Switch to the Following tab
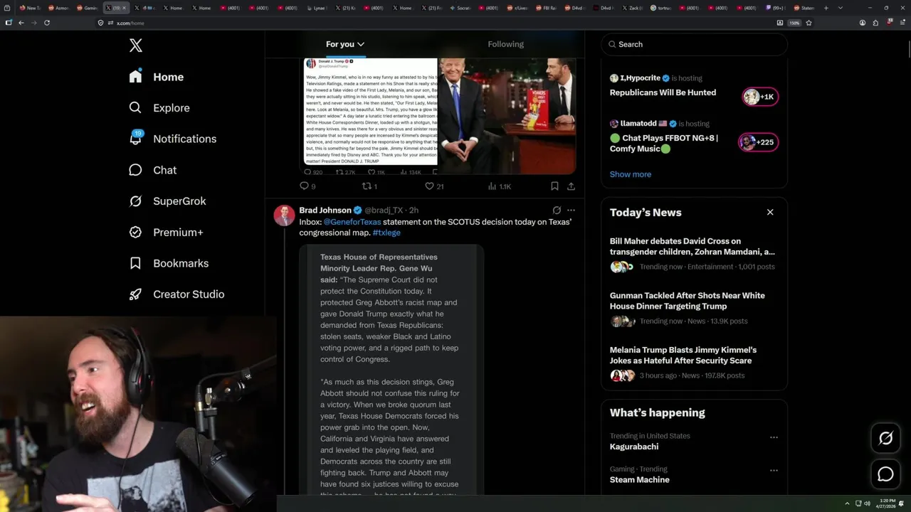The height and width of the screenshot is (512, 911). click(x=505, y=44)
